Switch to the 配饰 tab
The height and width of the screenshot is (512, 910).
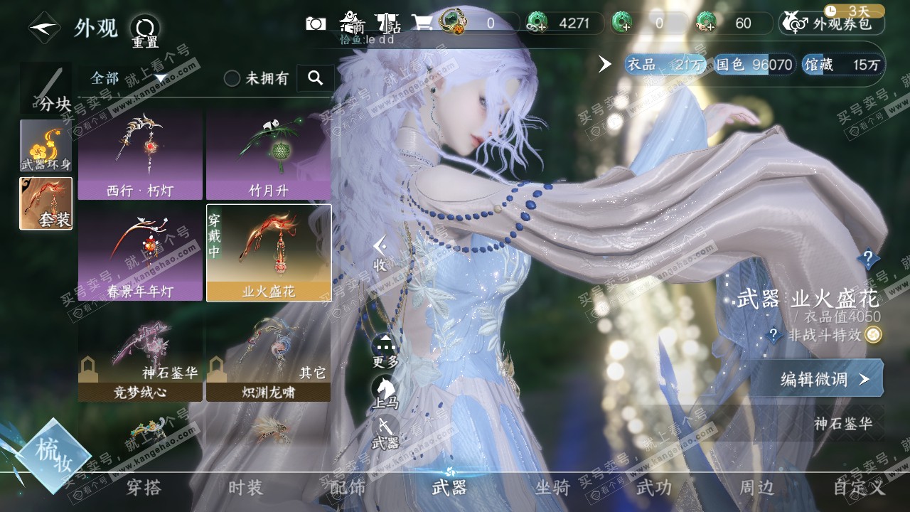(x=348, y=487)
